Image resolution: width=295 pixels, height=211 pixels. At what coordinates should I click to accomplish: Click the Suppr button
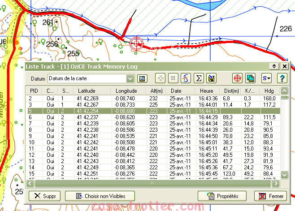point(44,196)
